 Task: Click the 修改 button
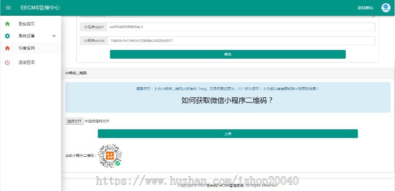point(228,54)
